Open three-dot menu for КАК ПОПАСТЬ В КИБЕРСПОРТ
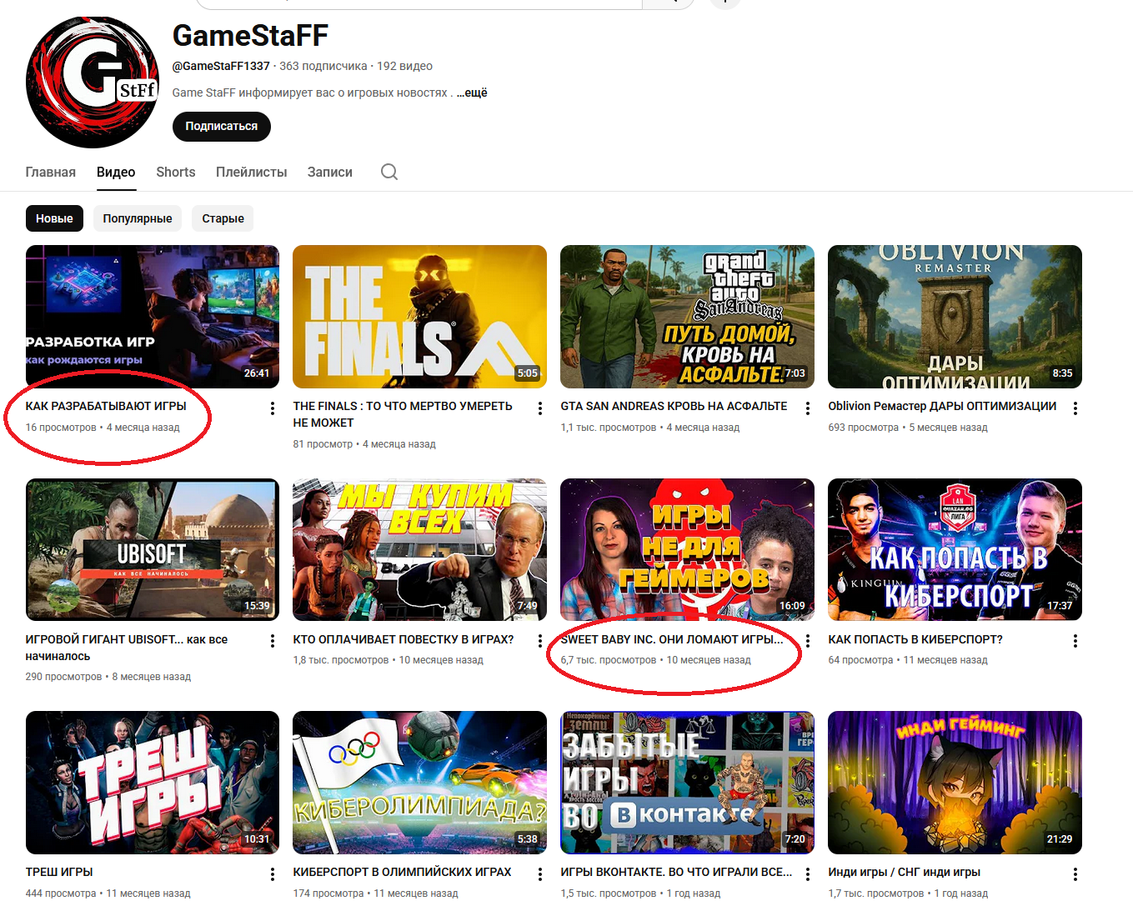The image size is (1133, 916). coord(1075,641)
